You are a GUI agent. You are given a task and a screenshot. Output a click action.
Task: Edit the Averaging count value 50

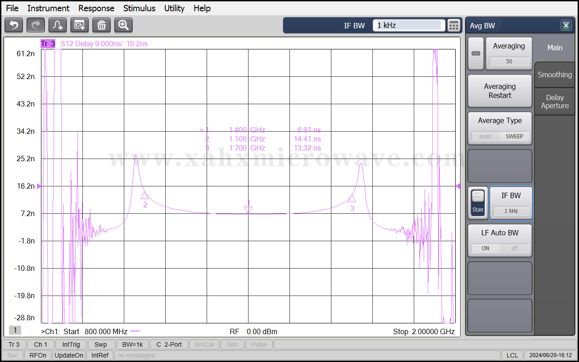tap(509, 62)
